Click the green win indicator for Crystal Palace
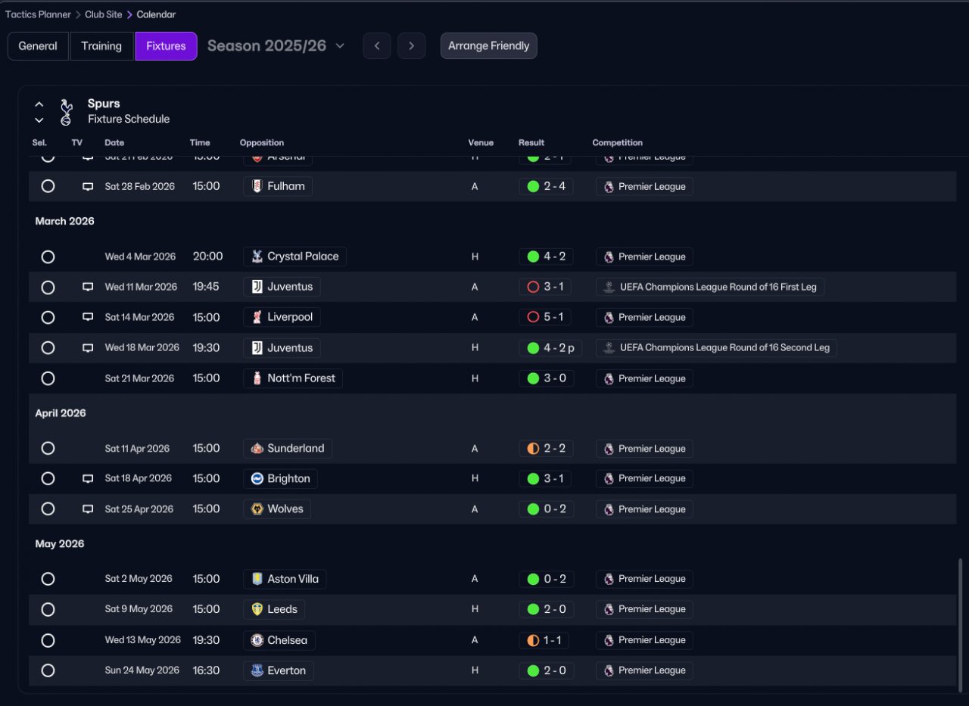969x706 pixels. point(533,257)
